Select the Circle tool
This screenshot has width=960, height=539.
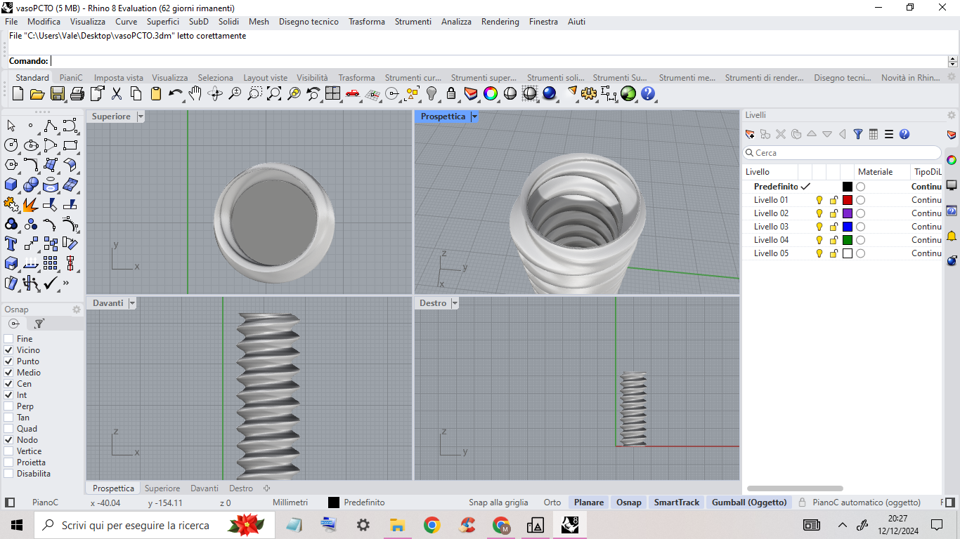pos(11,145)
